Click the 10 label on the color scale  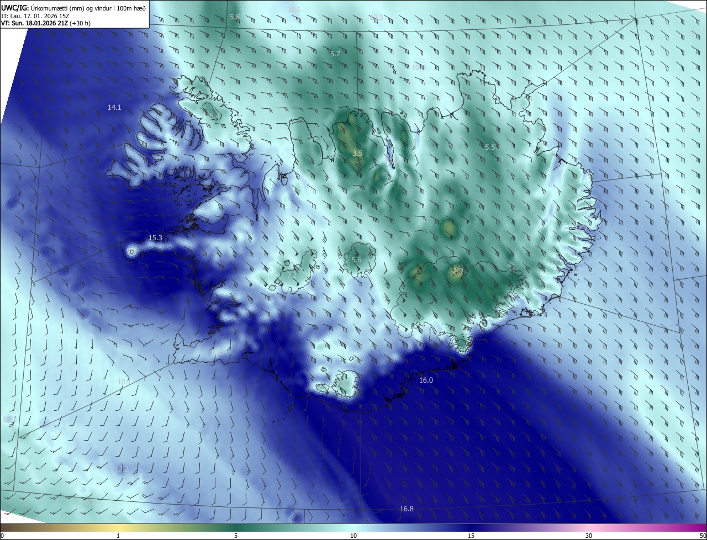click(353, 536)
